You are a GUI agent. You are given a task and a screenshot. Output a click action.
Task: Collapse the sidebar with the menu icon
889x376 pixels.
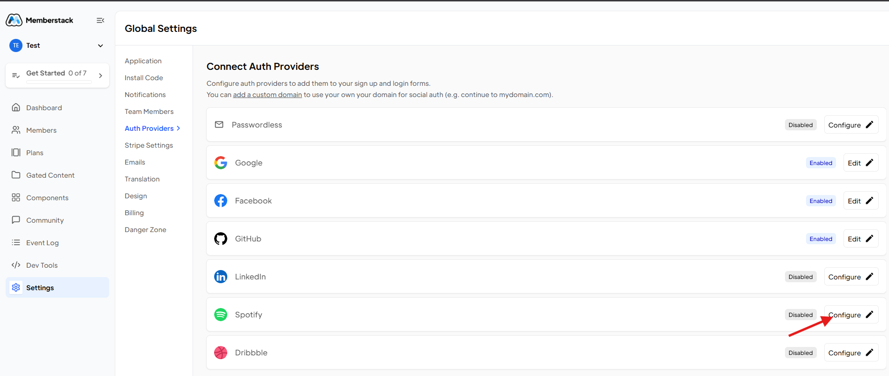point(100,20)
